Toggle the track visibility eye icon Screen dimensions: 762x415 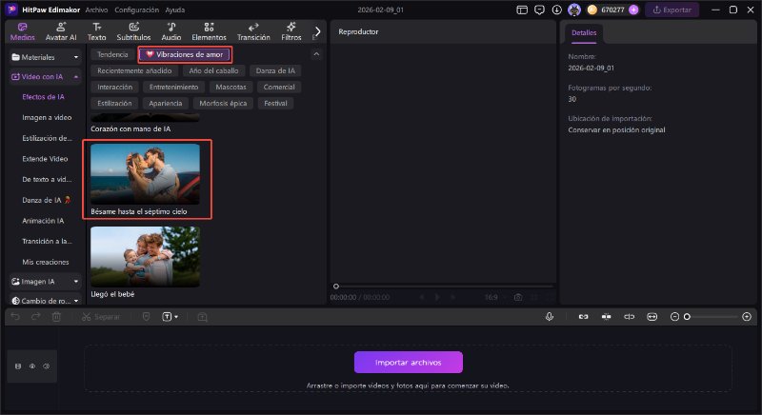click(32, 366)
